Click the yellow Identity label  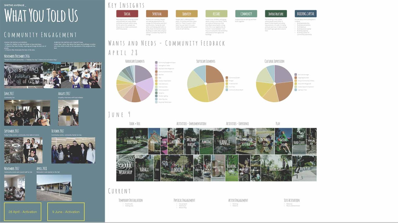[x=187, y=14]
